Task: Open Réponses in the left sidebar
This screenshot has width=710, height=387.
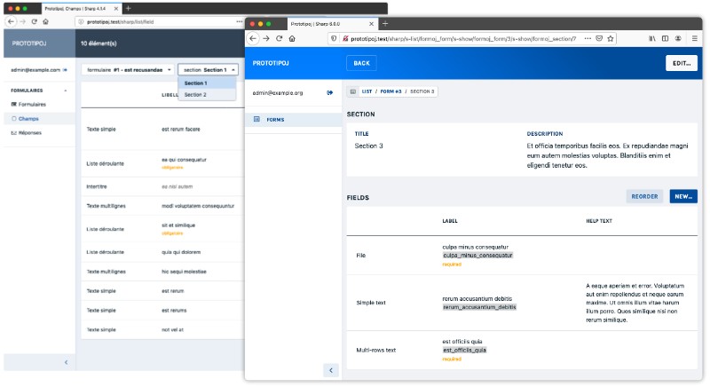Action: (30, 132)
